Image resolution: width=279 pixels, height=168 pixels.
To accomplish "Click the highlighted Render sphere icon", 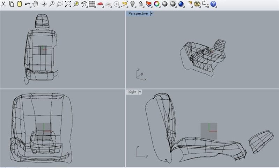I will click(x=173, y=4).
